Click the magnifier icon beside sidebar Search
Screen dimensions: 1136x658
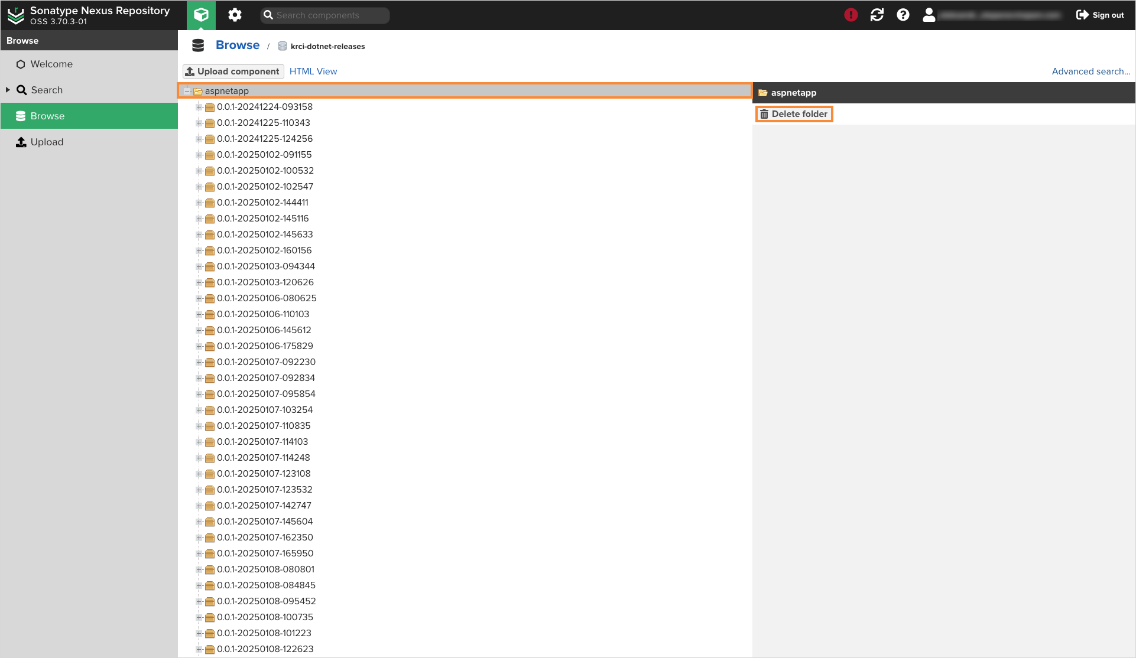coord(21,90)
